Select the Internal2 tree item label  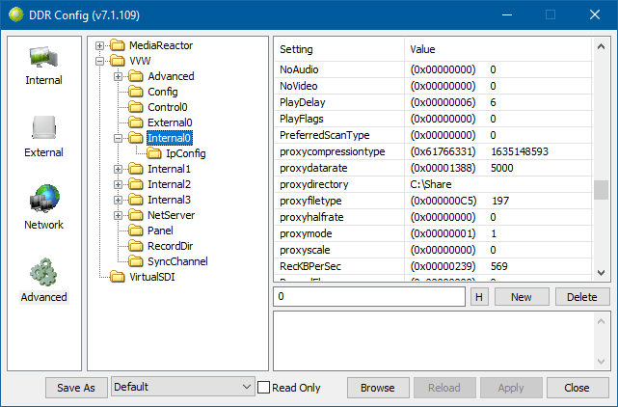click(x=169, y=184)
